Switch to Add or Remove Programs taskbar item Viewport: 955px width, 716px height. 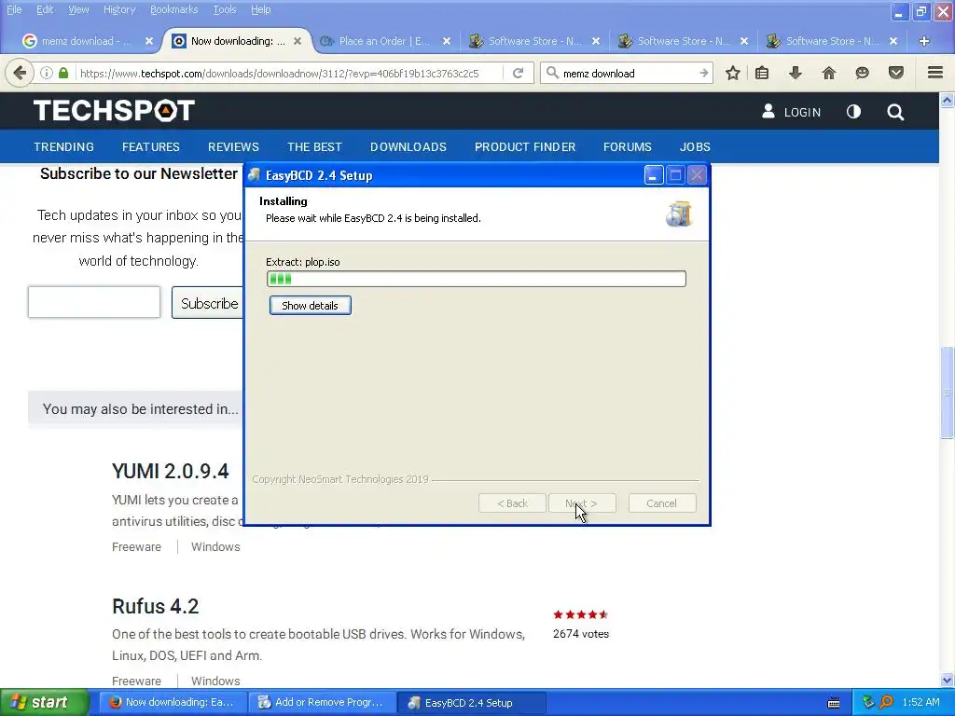[322, 702]
